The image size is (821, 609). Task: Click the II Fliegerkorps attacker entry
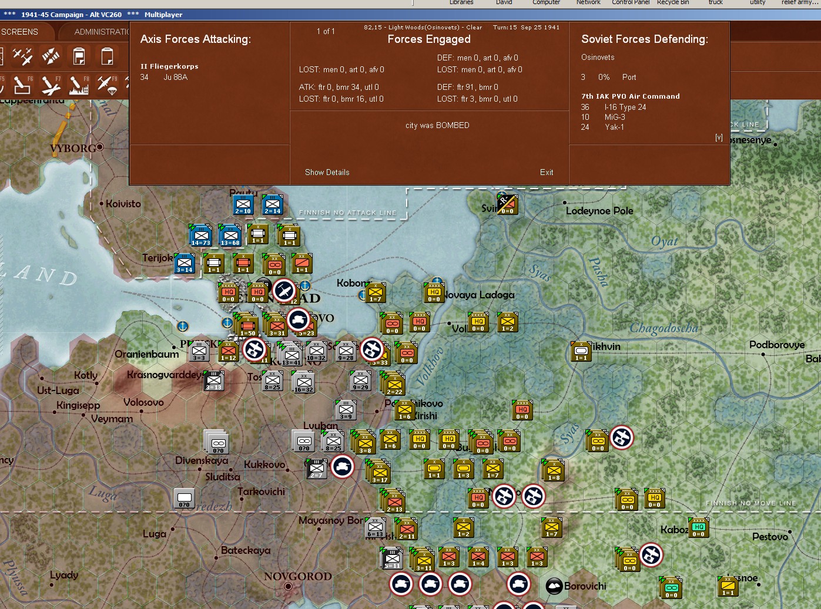tap(169, 66)
